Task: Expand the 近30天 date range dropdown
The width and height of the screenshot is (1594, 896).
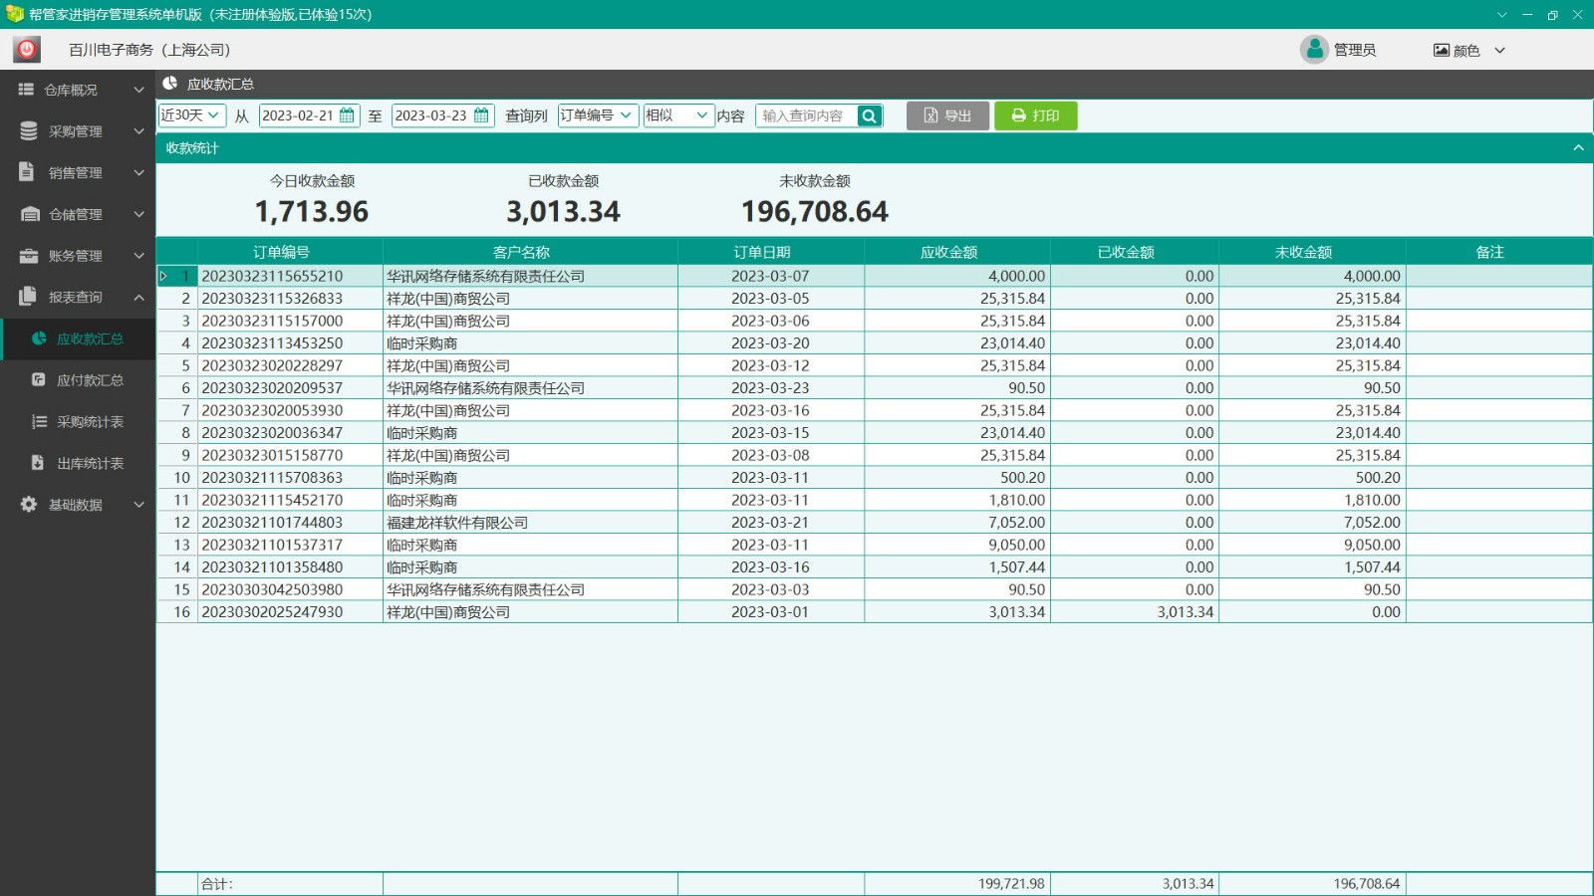Action: 192,115
